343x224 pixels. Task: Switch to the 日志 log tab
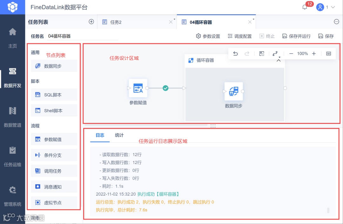click(100, 135)
